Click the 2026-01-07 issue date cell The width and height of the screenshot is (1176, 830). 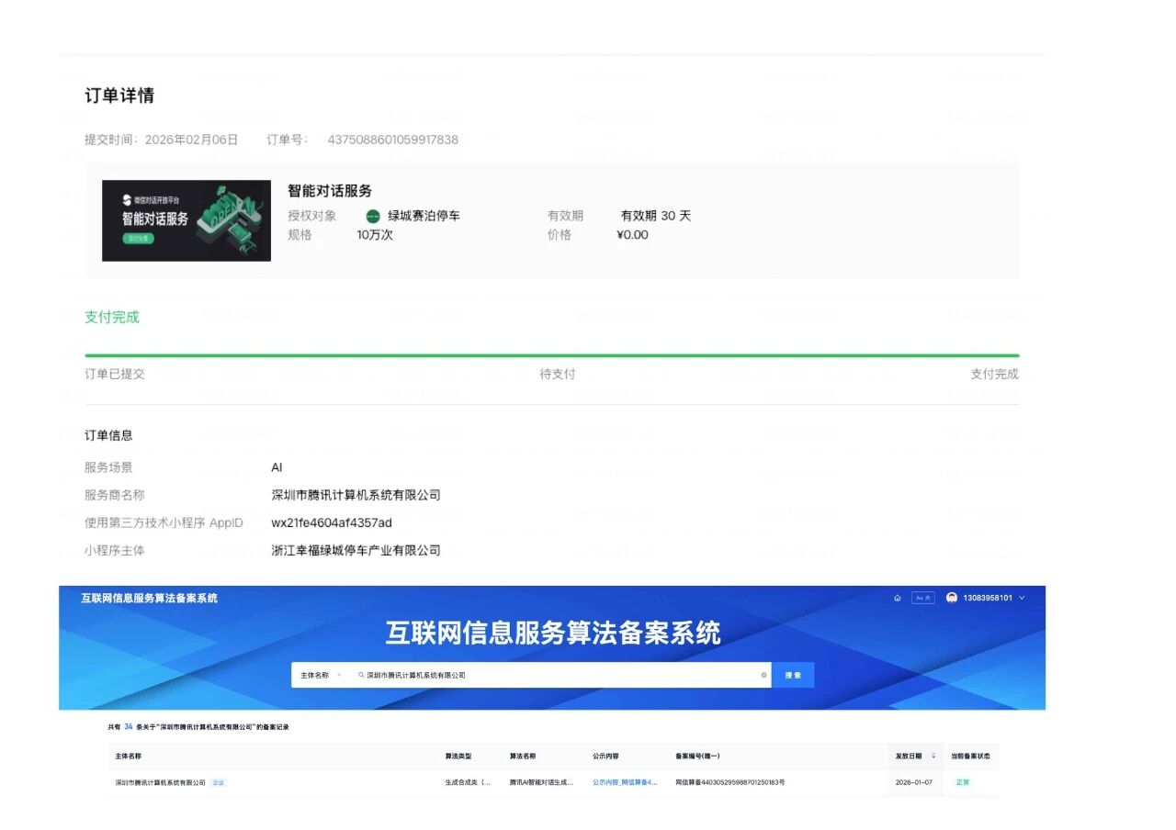coord(914,782)
